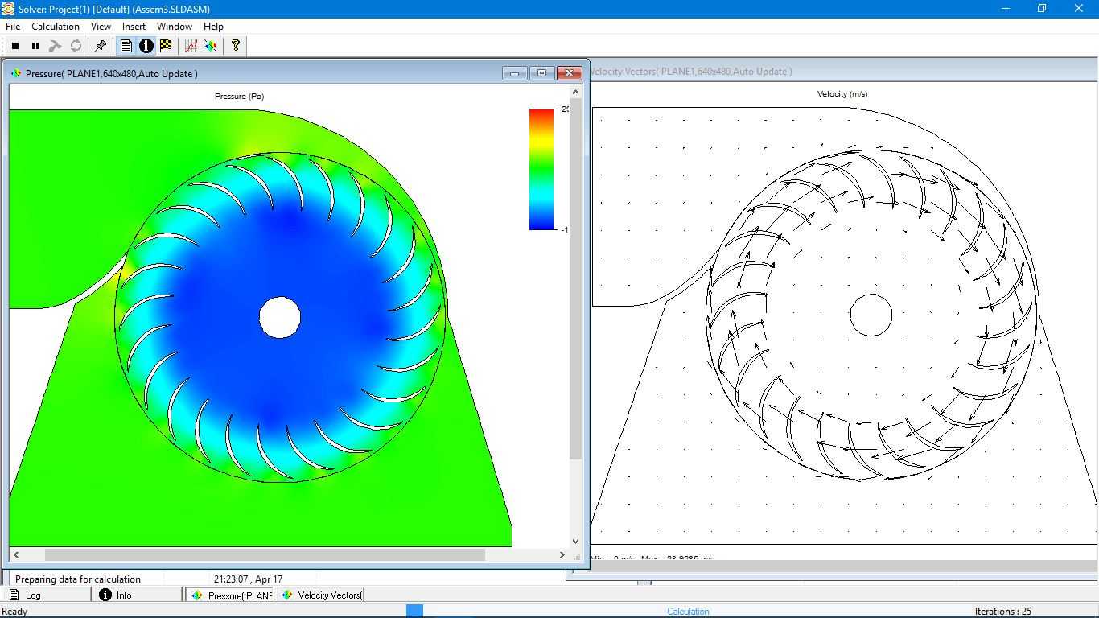This screenshot has height=618, width=1099.
Task: Toggle the Info window toolbar icon
Action: click(x=146, y=46)
